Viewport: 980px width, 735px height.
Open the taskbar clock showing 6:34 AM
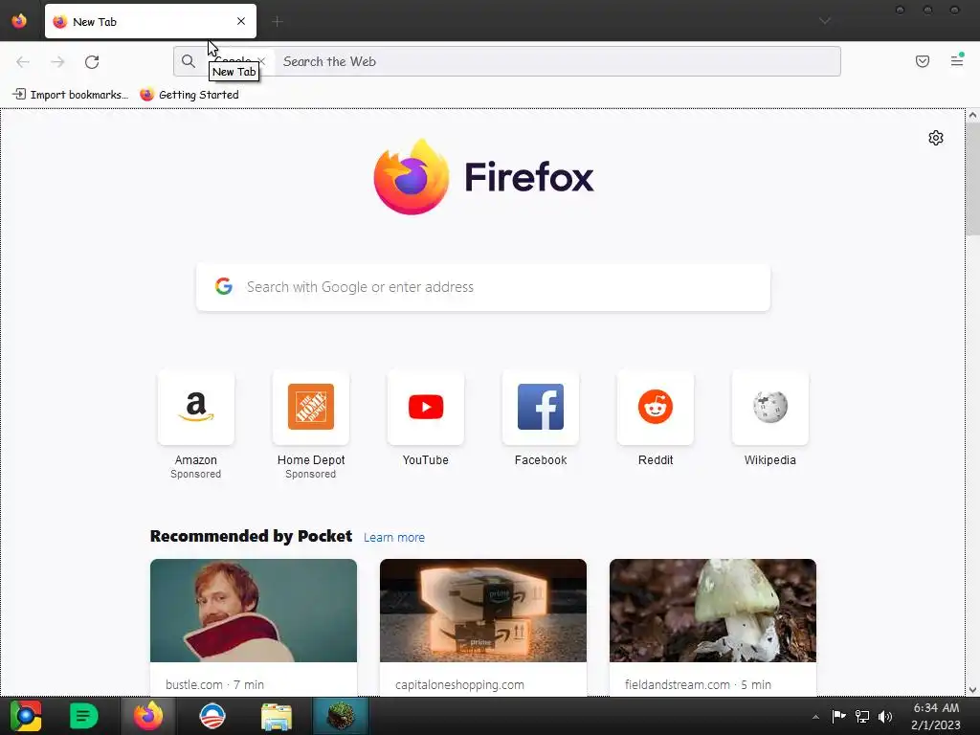936,716
